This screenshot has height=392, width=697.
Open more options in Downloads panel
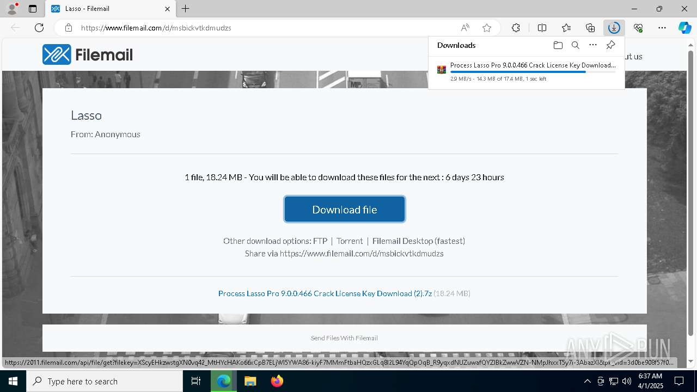(593, 45)
